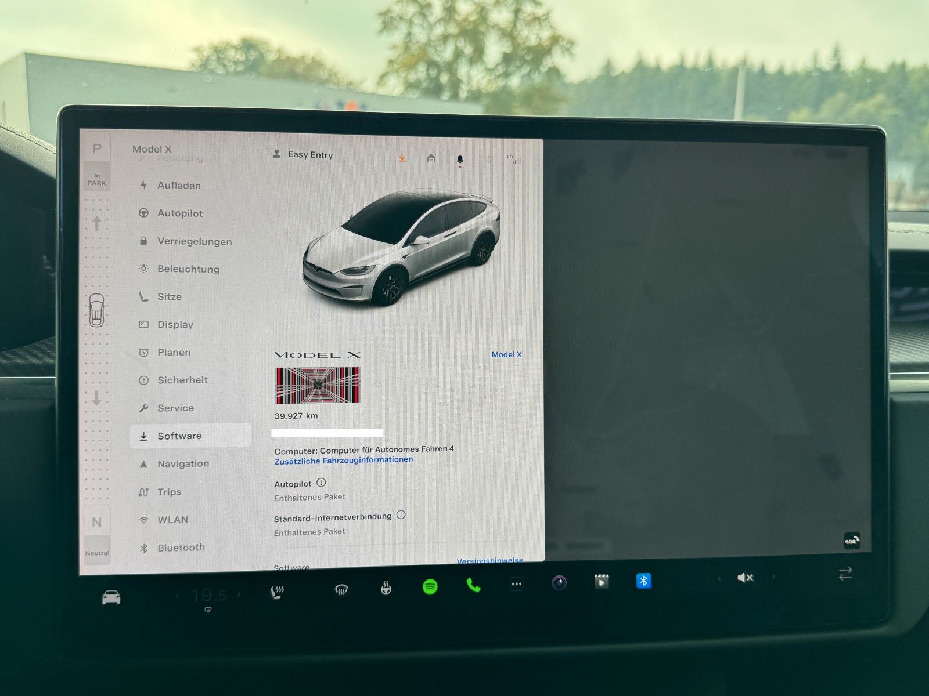
Task: Show Autopilot package info icon
Action: (321, 483)
